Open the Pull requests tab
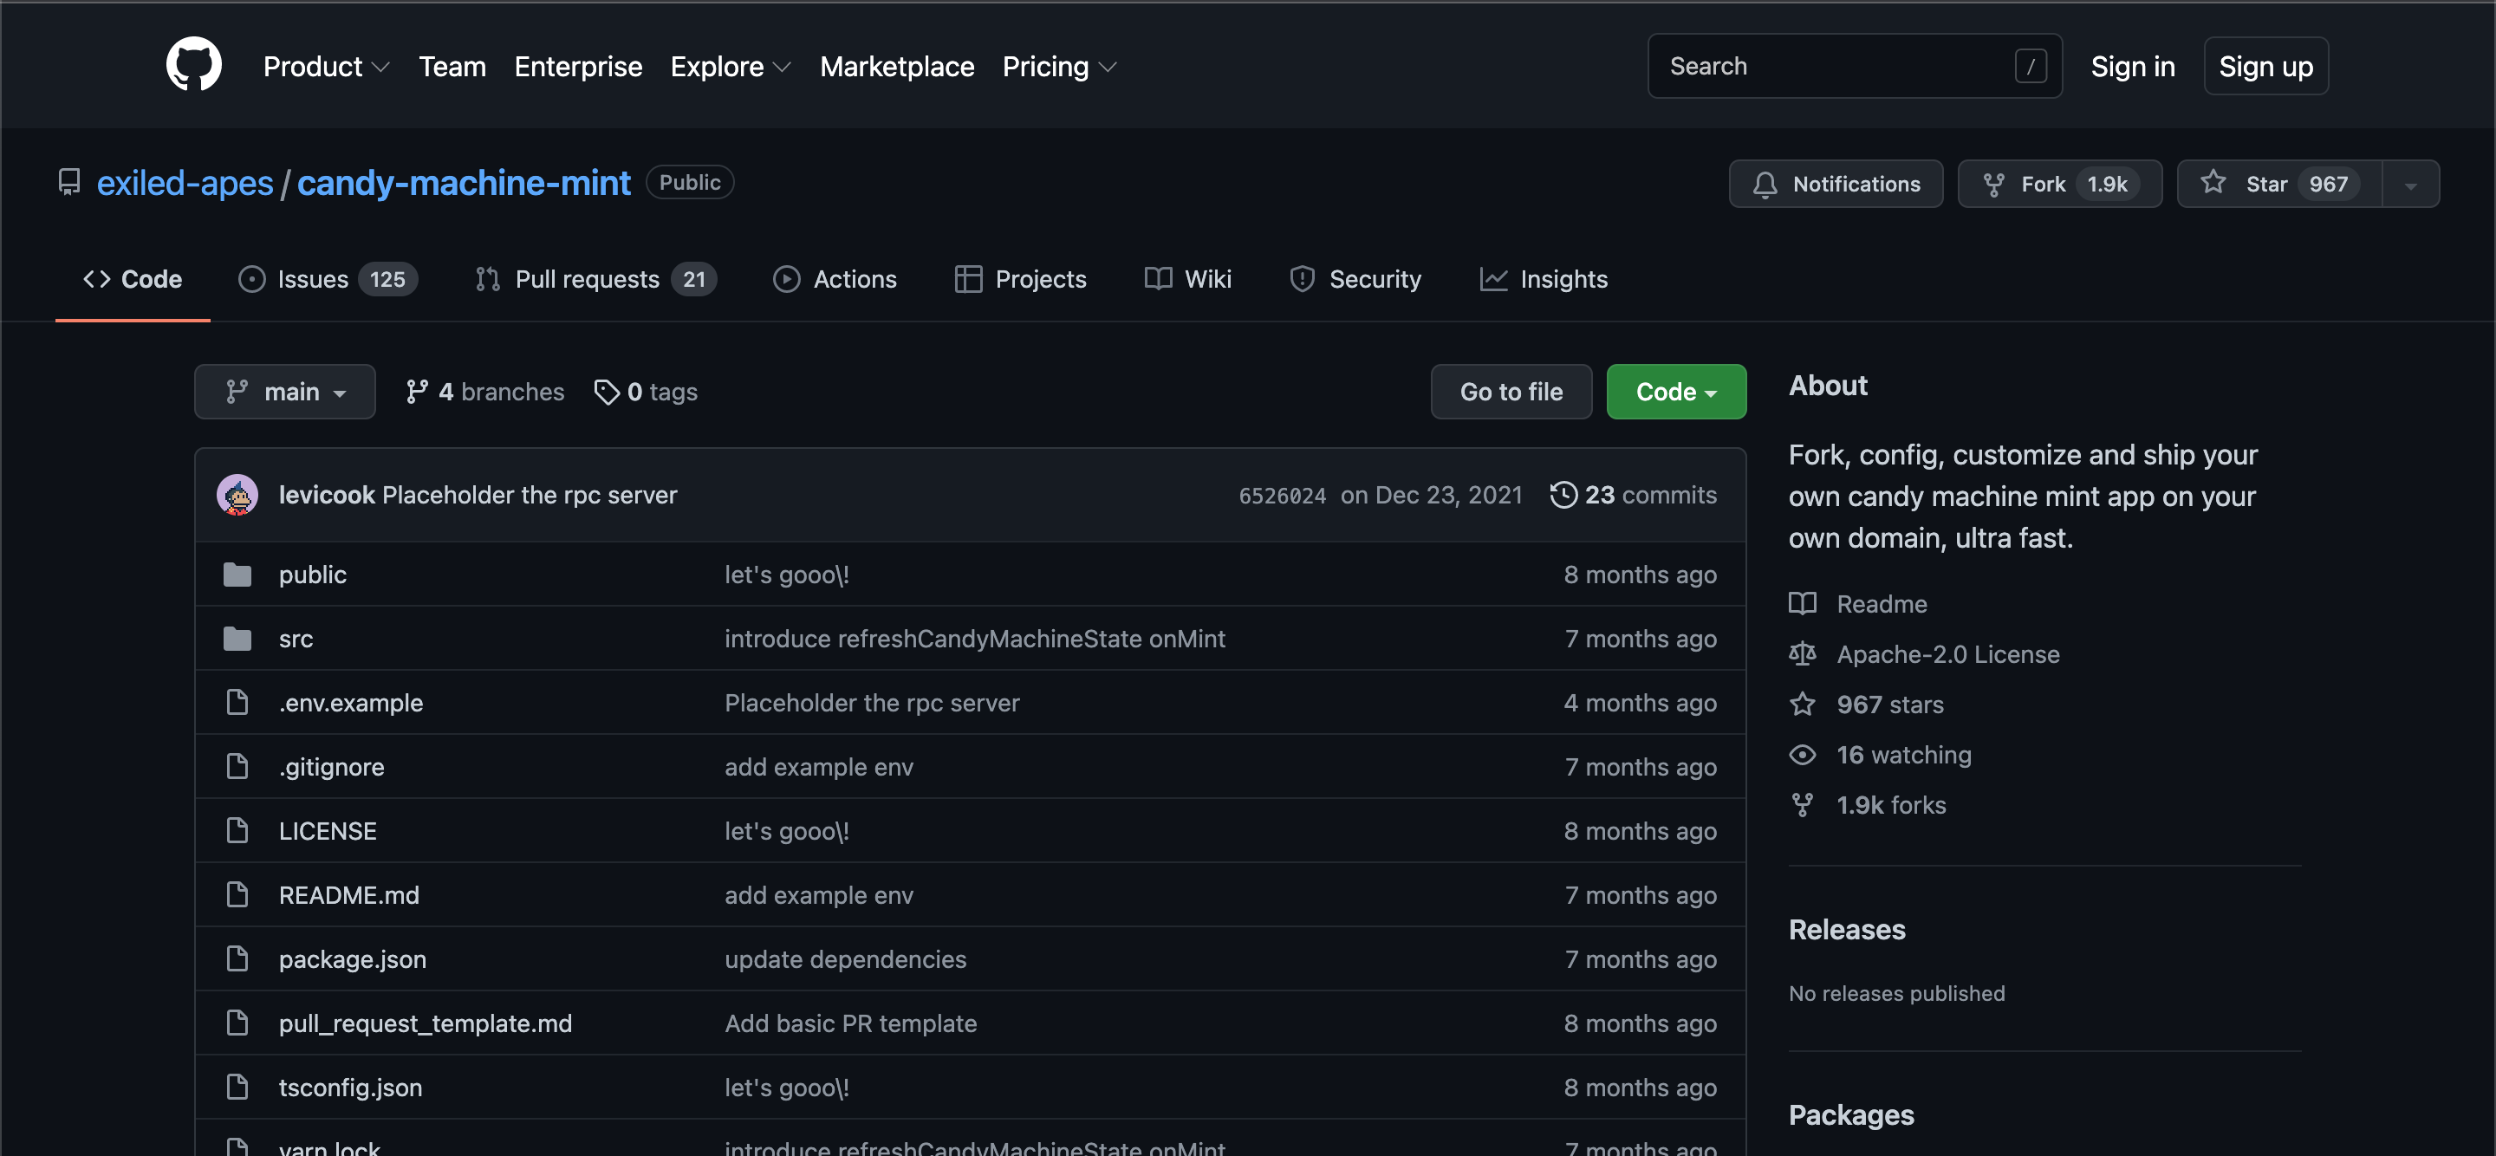Screen dimensions: 2496x1156 tap(595, 279)
